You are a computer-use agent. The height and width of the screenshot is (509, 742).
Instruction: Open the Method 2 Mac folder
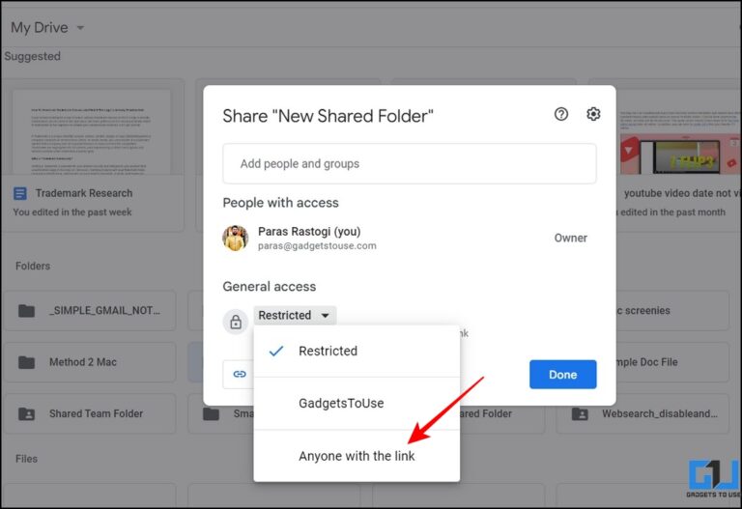point(90,362)
